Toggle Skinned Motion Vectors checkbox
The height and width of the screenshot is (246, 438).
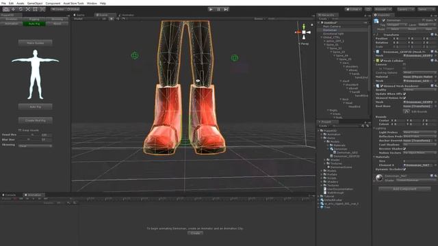404,98
